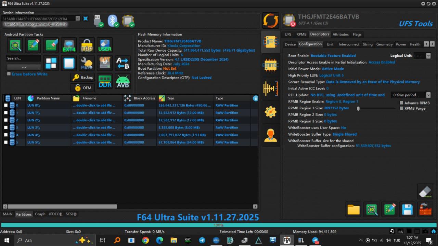The height and width of the screenshot is (246, 438).
Task: Click the four-squares select all icon
Action: [x=51, y=63]
